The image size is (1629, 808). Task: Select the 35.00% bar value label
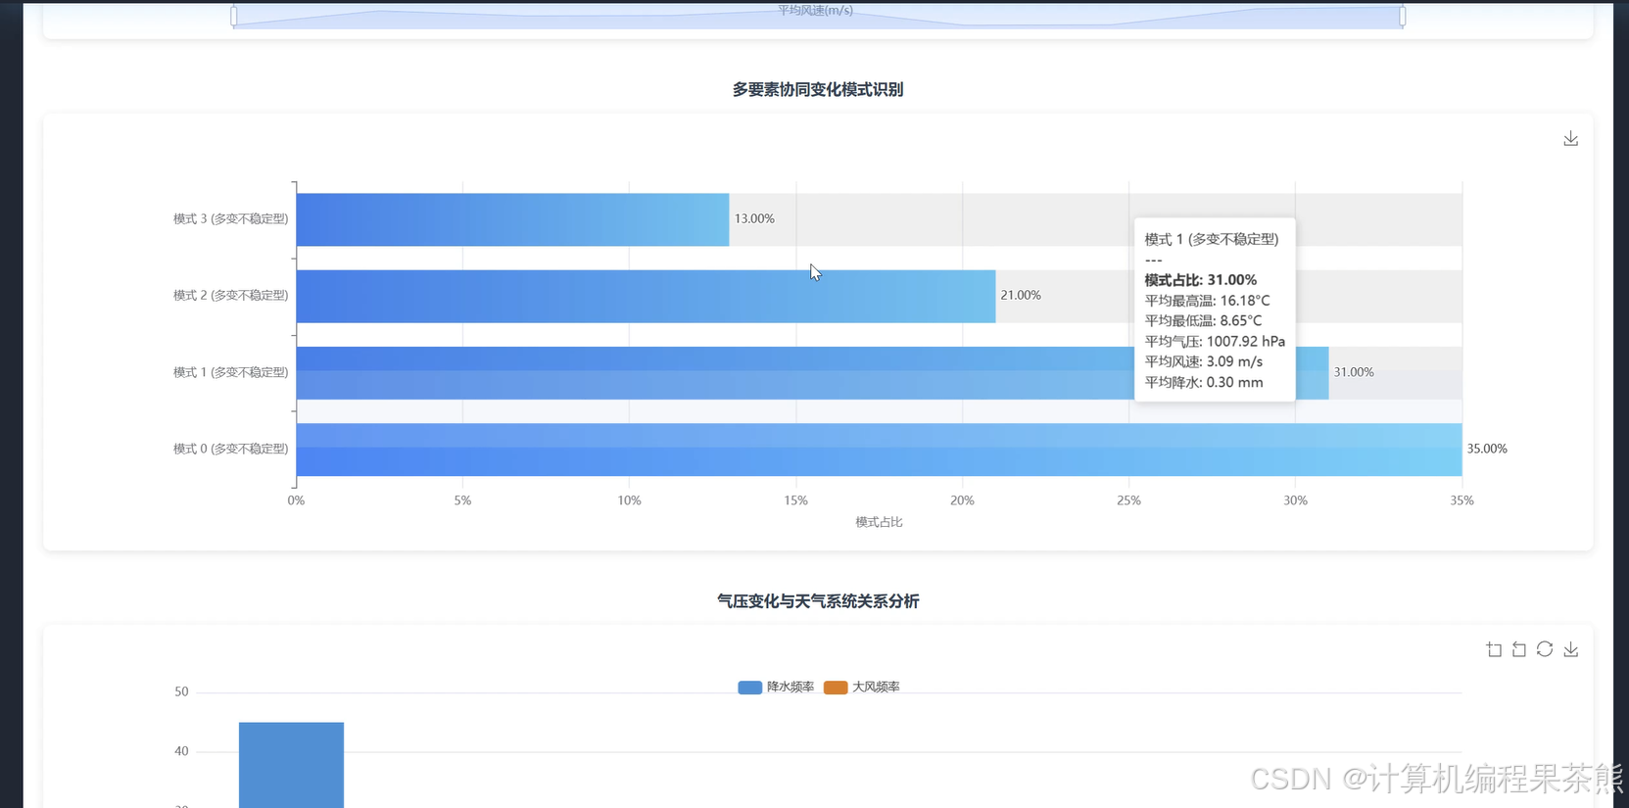click(1487, 449)
